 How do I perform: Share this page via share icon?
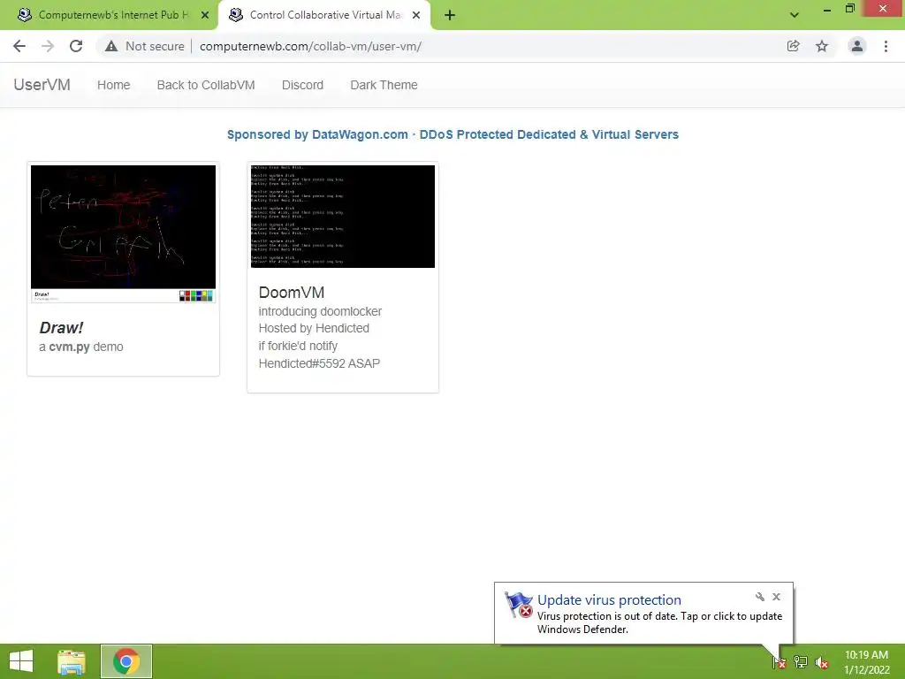793,46
